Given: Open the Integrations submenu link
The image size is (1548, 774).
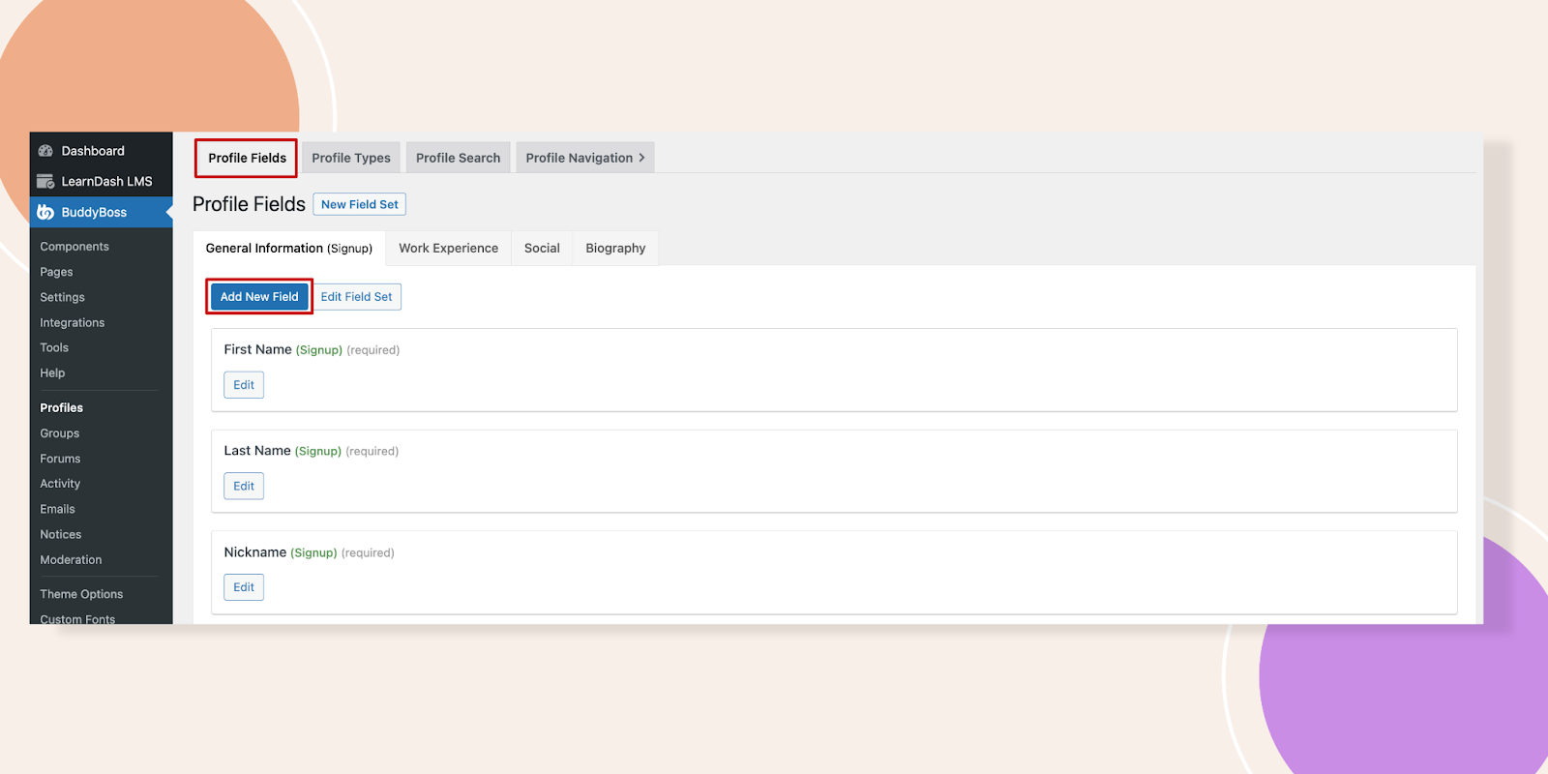Looking at the screenshot, I should tap(72, 322).
